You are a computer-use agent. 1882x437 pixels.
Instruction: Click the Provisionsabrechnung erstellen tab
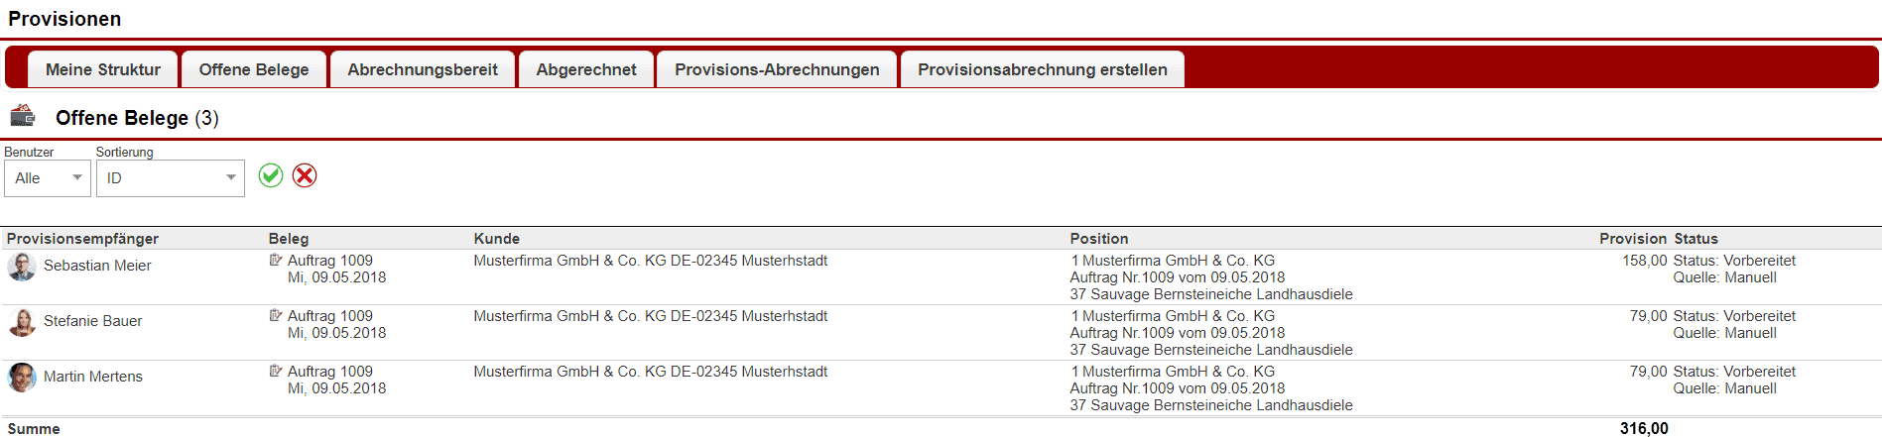click(1042, 69)
